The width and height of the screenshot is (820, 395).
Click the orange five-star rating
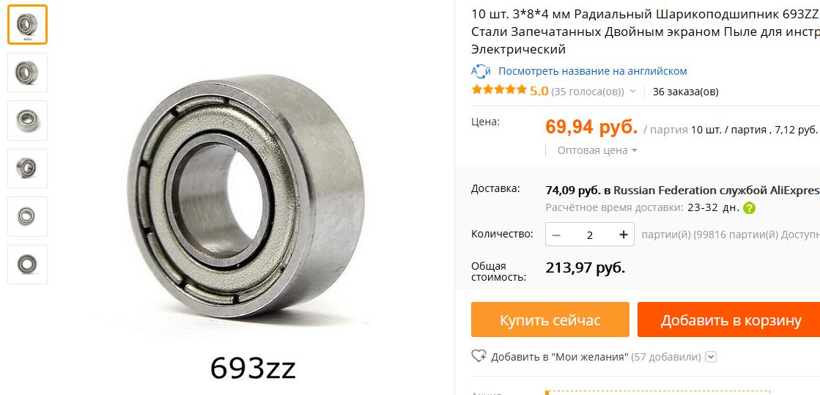[x=499, y=90]
